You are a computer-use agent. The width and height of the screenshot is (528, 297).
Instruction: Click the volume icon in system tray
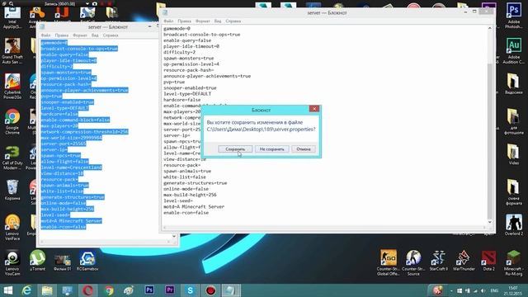click(x=483, y=290)
